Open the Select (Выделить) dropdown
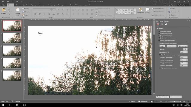 (173, 15)
